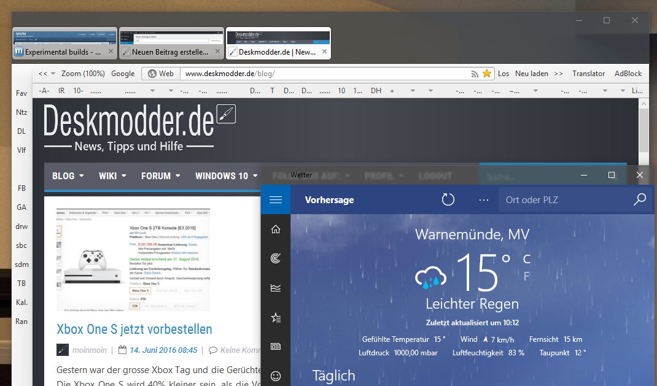
Task: Click the Los go button
Action: click(503, 74)
